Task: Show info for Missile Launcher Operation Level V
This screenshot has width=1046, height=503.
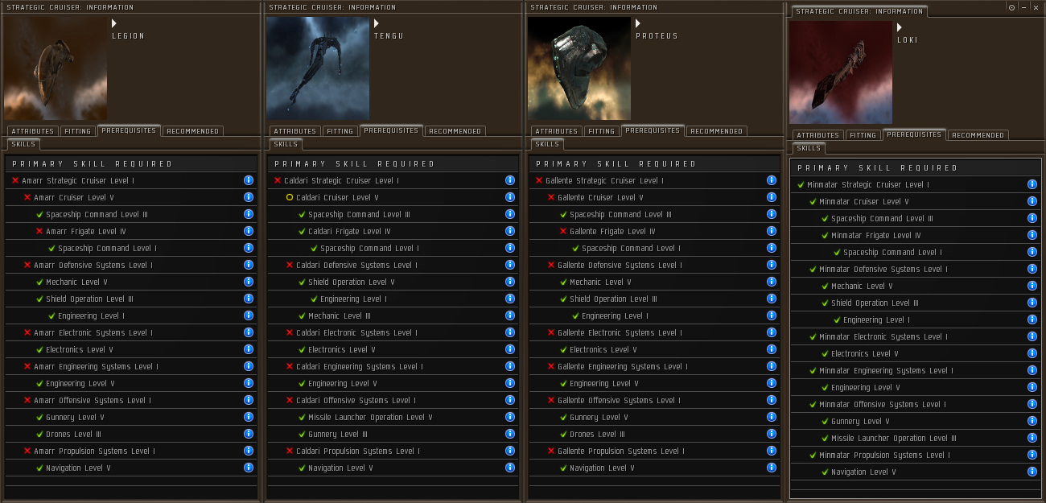Action: (x=510, y=417)
